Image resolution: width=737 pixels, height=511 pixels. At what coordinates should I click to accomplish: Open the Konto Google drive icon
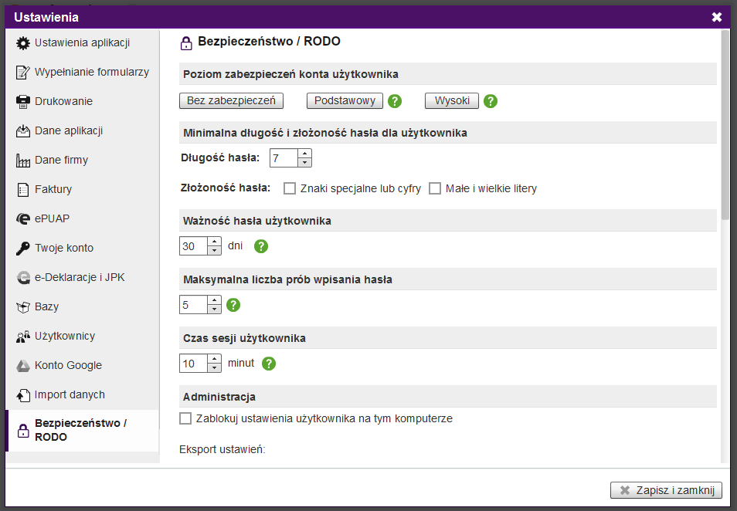[x=23, y=365]
